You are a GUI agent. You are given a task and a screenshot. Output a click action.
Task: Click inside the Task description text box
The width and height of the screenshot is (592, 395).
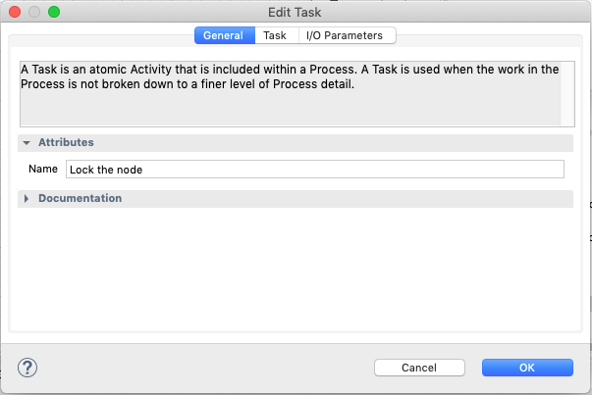click(290, 94)
